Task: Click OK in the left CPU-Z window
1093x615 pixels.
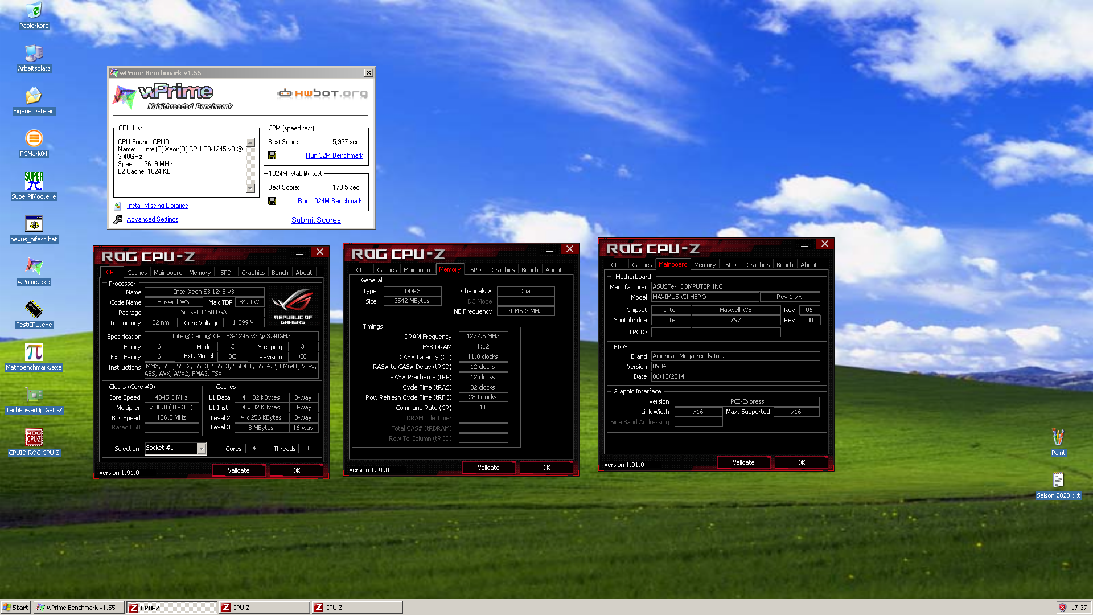Action: click(x=296, y=470)
